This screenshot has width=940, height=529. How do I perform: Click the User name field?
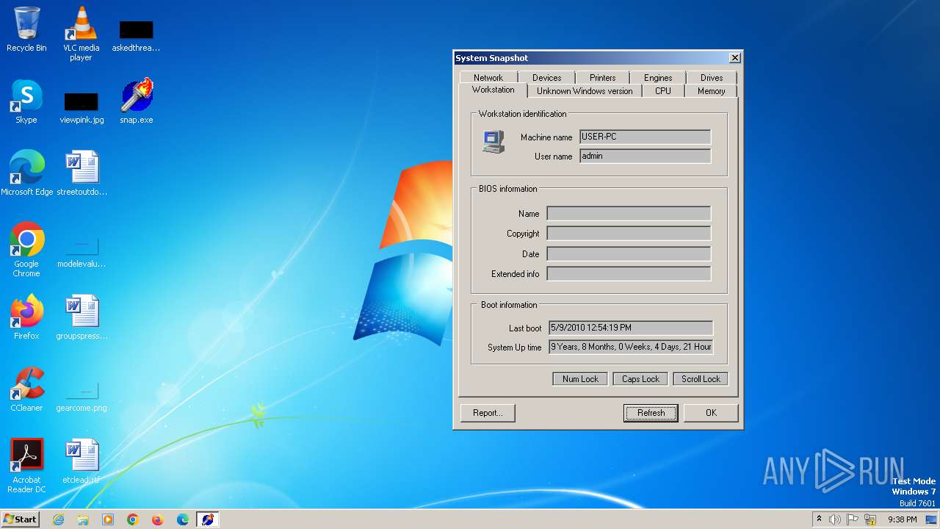[x=645, y=156]
